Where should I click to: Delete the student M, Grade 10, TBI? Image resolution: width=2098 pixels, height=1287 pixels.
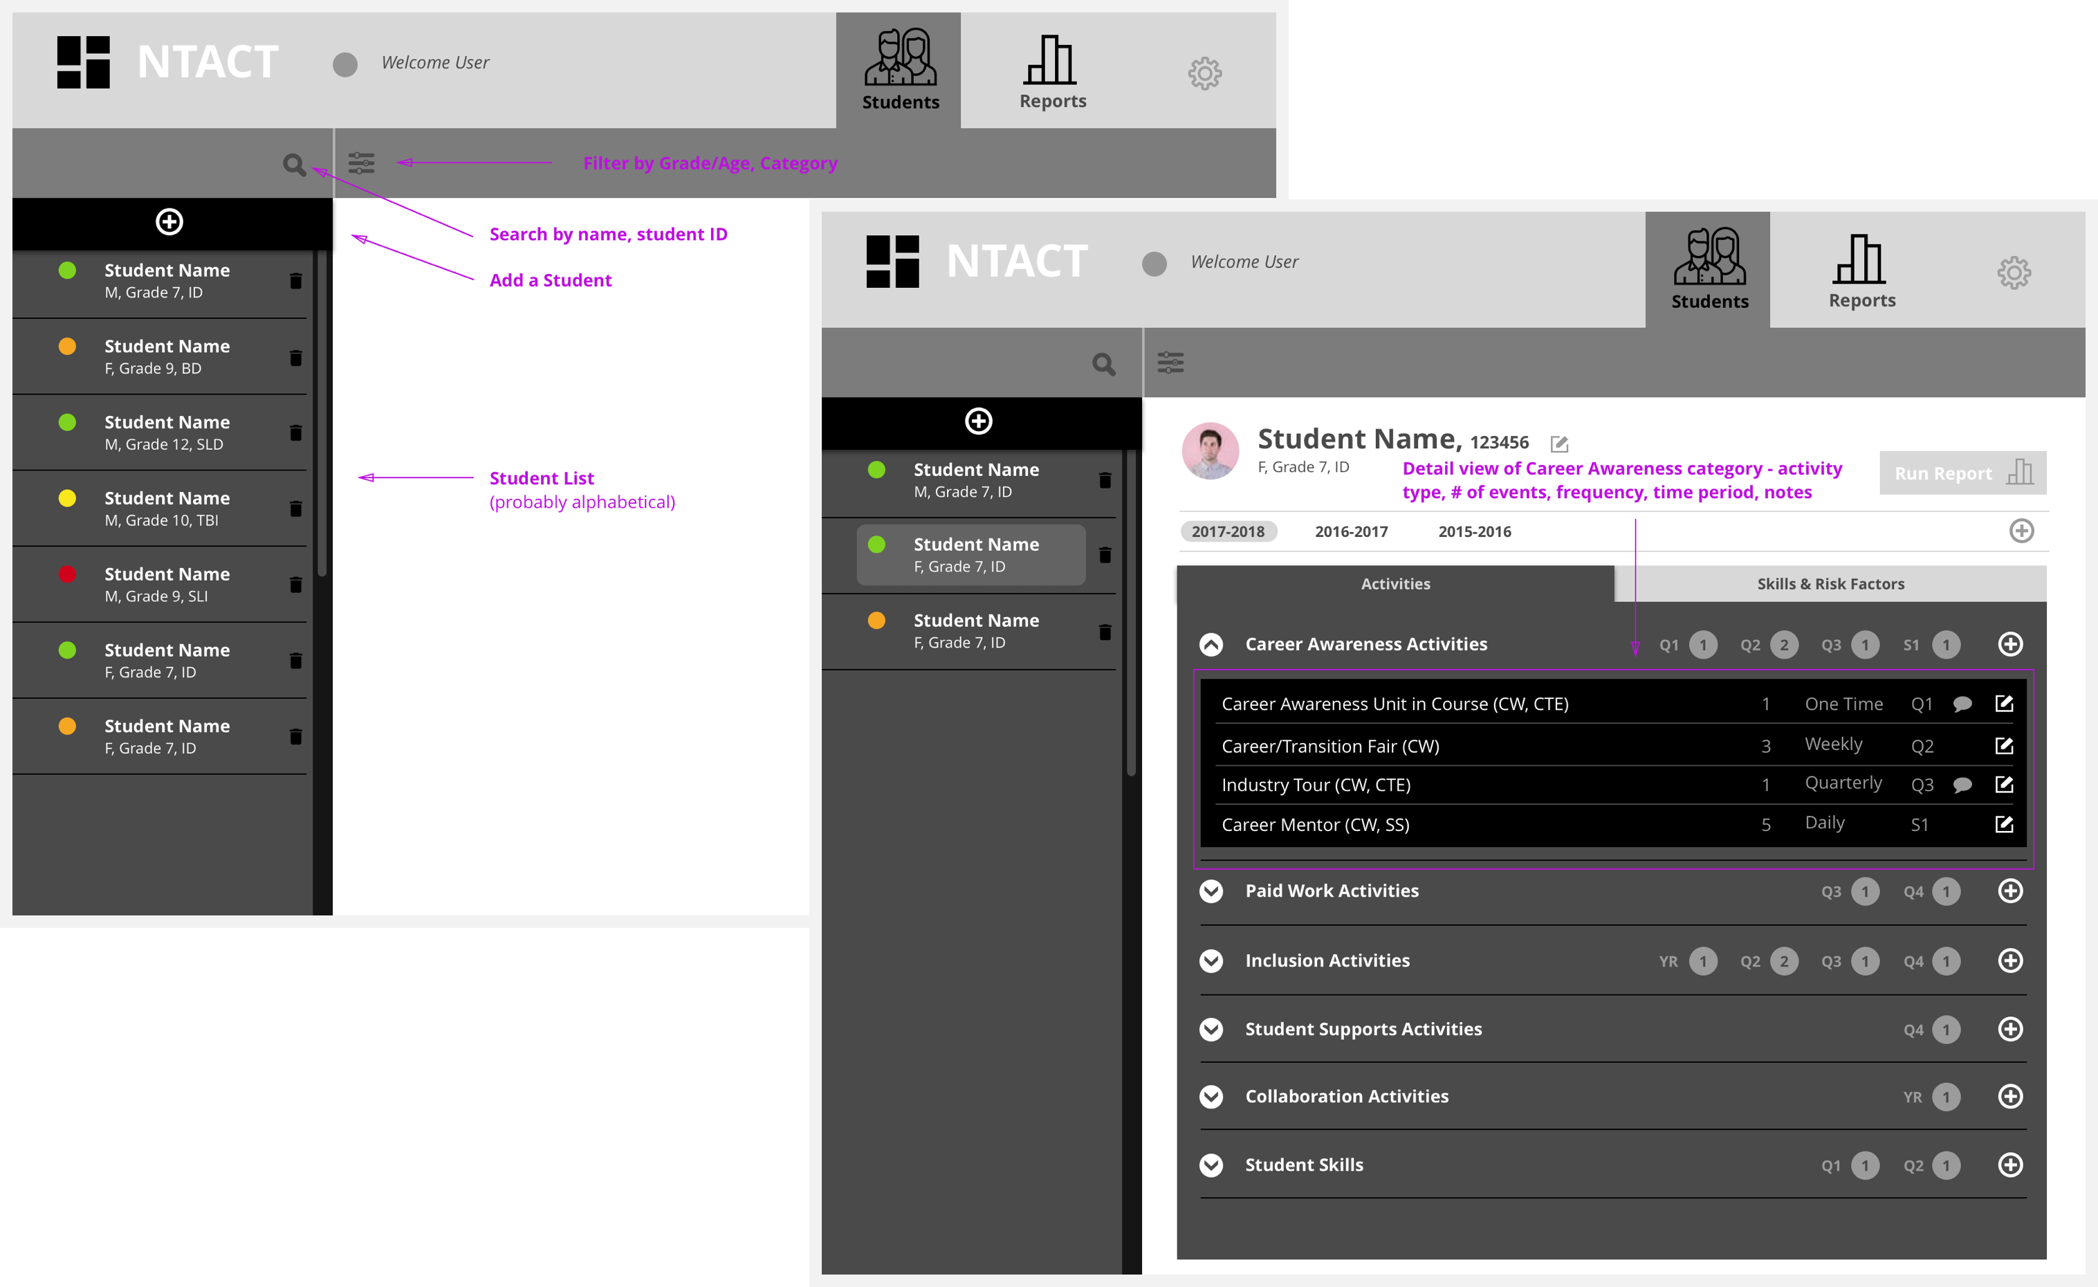pos(295,509)
